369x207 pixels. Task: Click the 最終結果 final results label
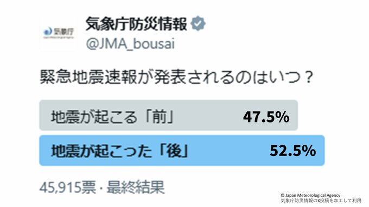click(136, 187)
